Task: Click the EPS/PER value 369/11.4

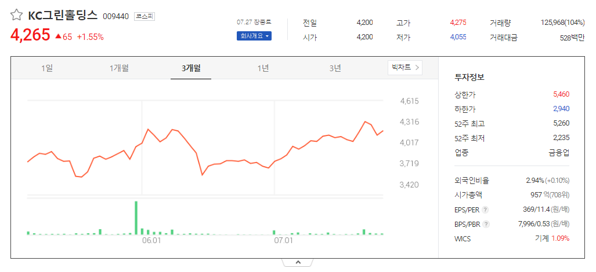Action: tap(537, 209)
